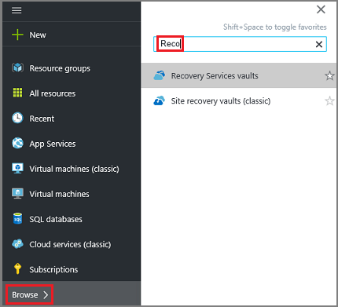Image resolution: width=338 pixels, height=307 pixels.
Task: Open SQL databases
Action: pyautogui.click(x=72, y=219)
